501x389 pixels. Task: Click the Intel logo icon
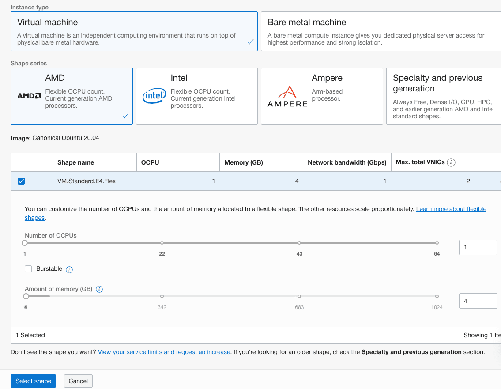pos(154,96)
